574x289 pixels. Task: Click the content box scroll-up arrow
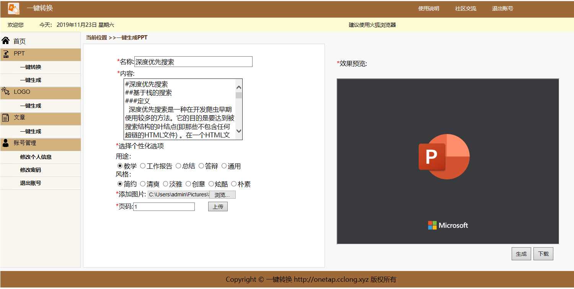239,87
